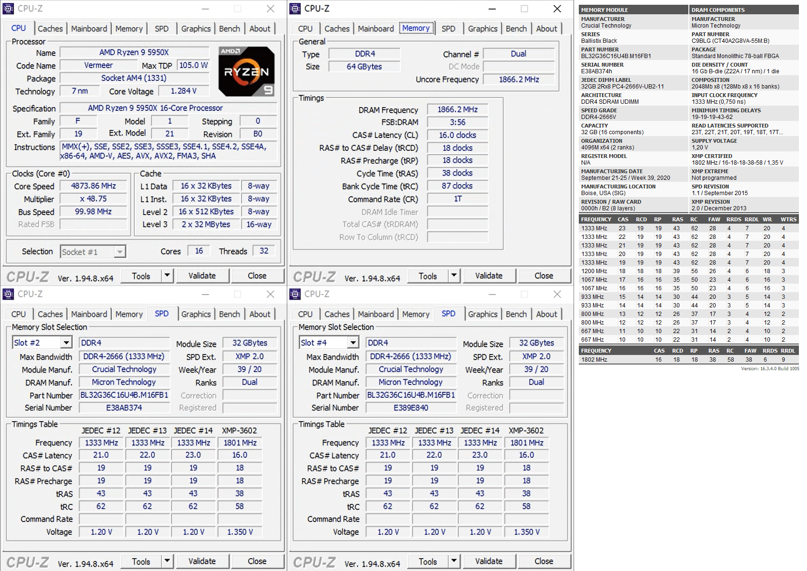The height and width of the screenshot is (571, 807).
Task: Click Validate button in Memory window
Action: (489, 276)
